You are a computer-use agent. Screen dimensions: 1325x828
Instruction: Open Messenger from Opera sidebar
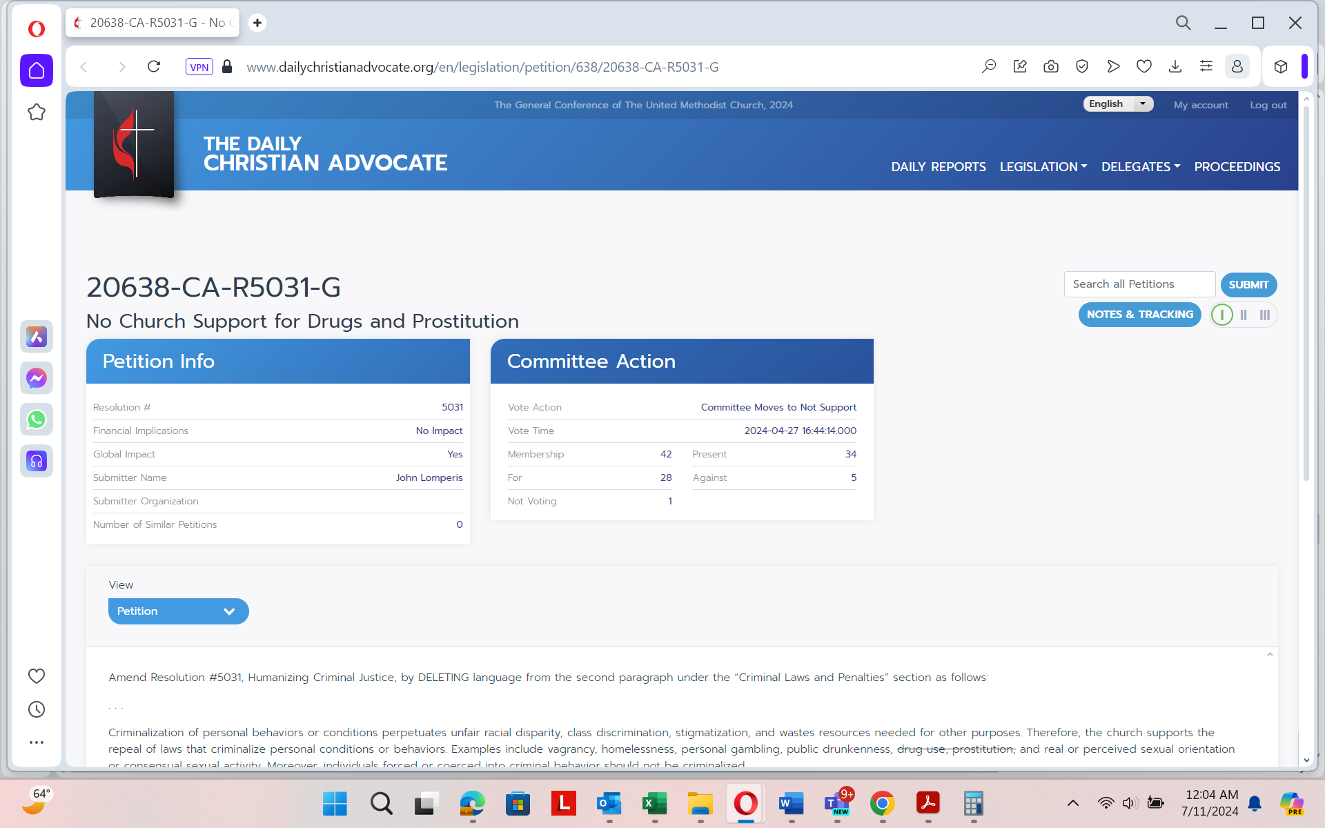(x=37, y=378)
